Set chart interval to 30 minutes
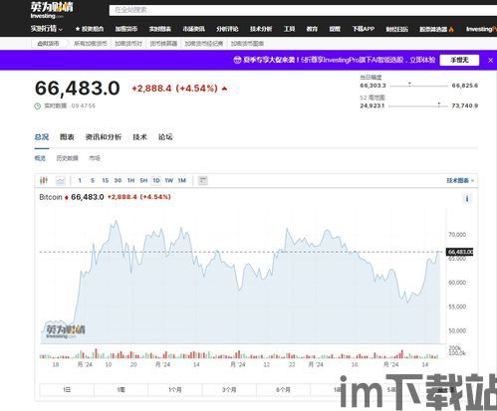This screenshot has width=497, height=411. 118,180
